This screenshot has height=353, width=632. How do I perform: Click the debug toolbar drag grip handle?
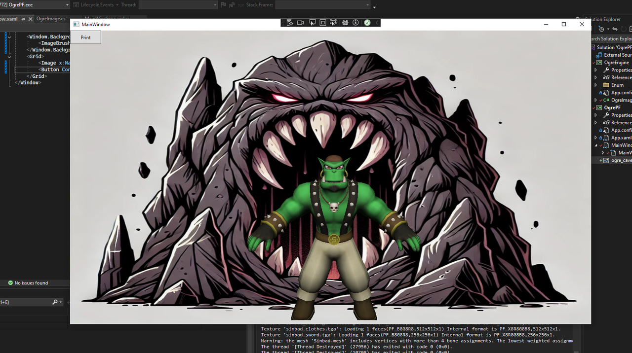pyautogui.click(x=283, y=23)
